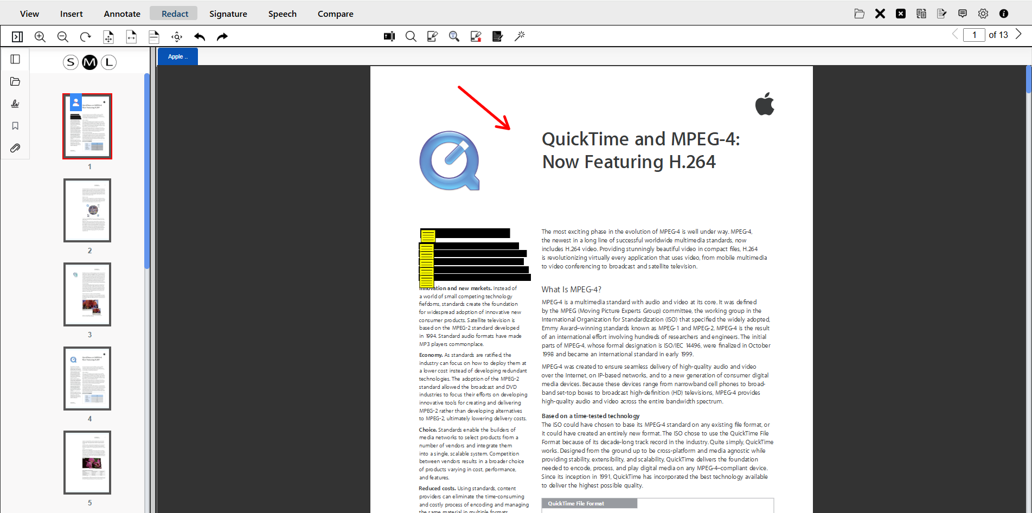The image size is (1032, 513).
Task: Click the redact with delete icon
Action: click(x=476, y=36)
